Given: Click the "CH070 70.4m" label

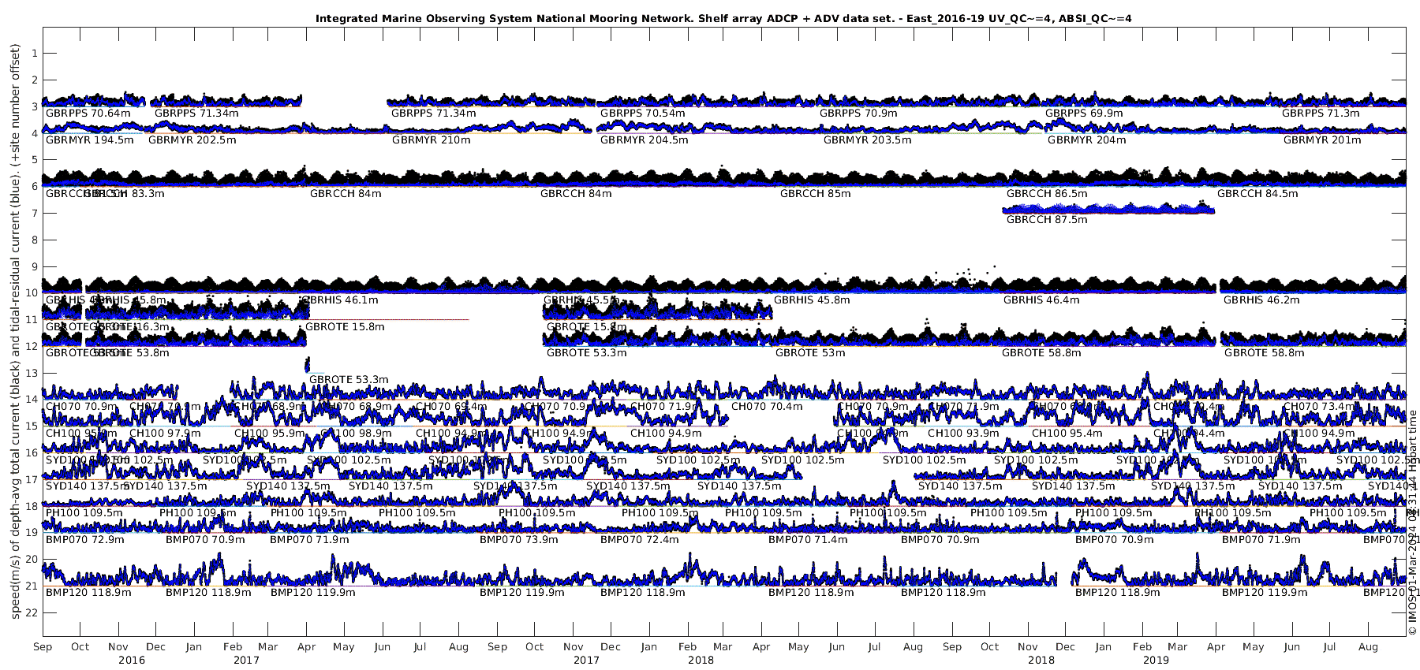Looking at the screenshot, I should pos(767,407).
